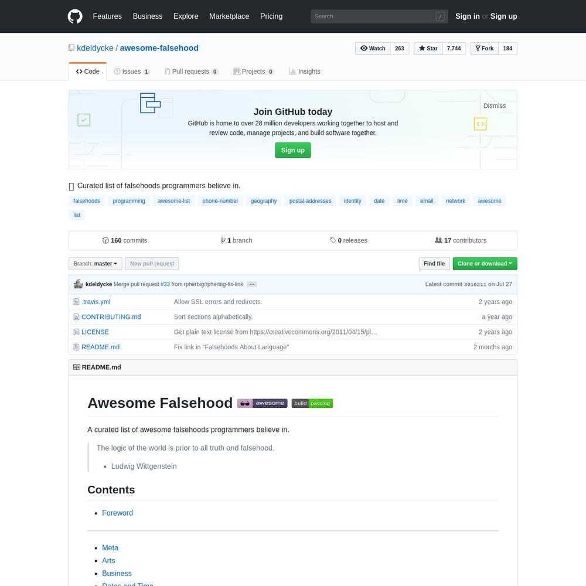Open the awesome-falsehood repository link

pos(159,48)
